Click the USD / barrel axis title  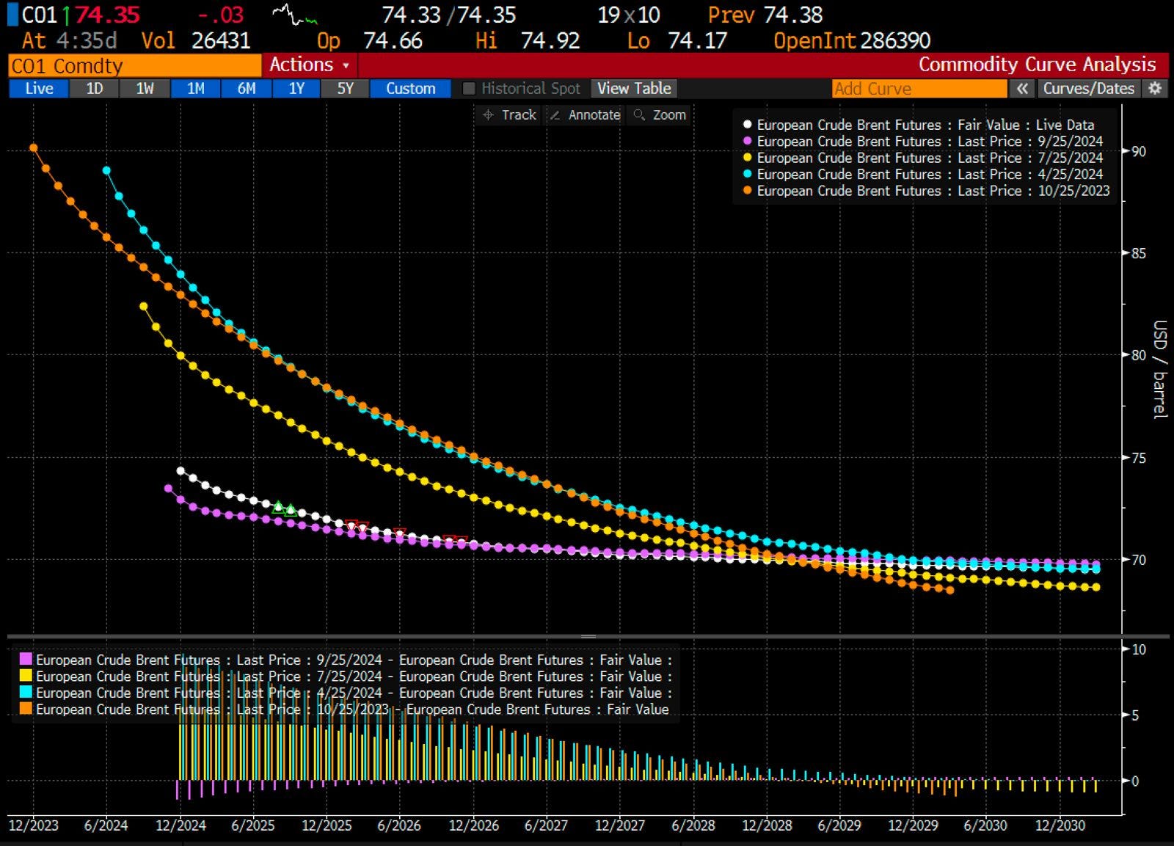pyautogui.click(x=1159, y=369)
